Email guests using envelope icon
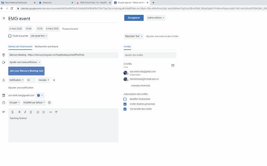The width and height of the screenshot is (267, 166). (x=173, y=66)
